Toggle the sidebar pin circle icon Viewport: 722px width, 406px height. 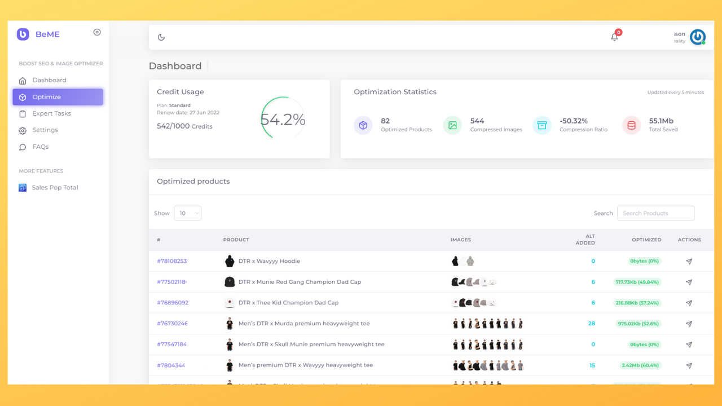click(x=97, y=32)
